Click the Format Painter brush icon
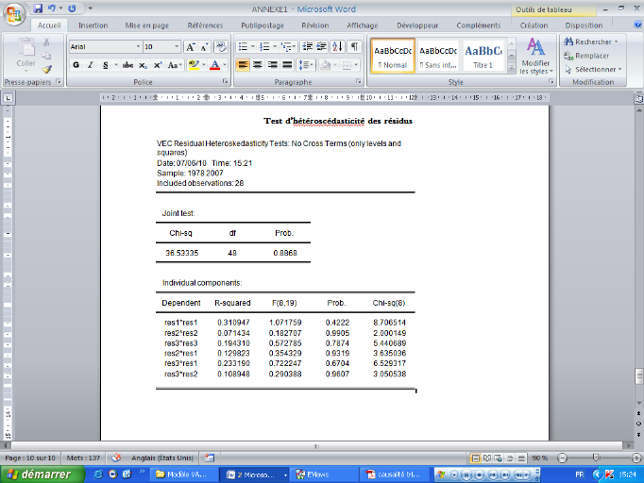 click(x=46, y=69)
